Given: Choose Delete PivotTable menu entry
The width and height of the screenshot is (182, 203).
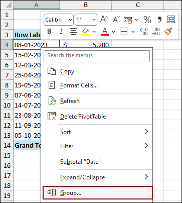Looking at the screenshot, I should [x=97, y=117].
